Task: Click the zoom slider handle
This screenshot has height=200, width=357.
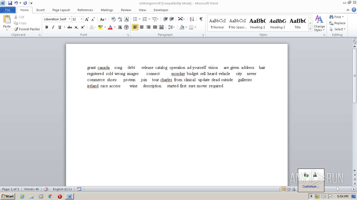Action: tap(337, 189)
